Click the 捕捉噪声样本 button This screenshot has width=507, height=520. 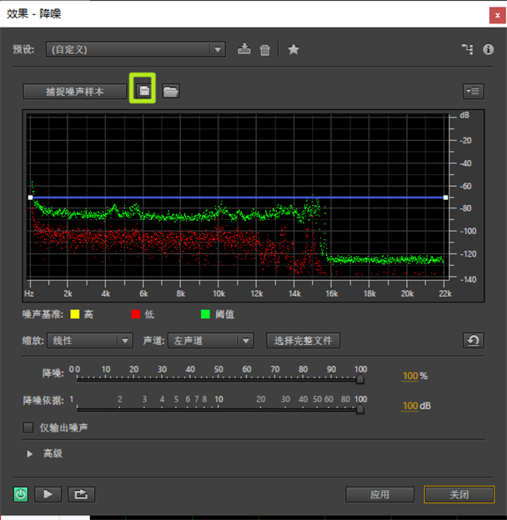click(75, 91)
